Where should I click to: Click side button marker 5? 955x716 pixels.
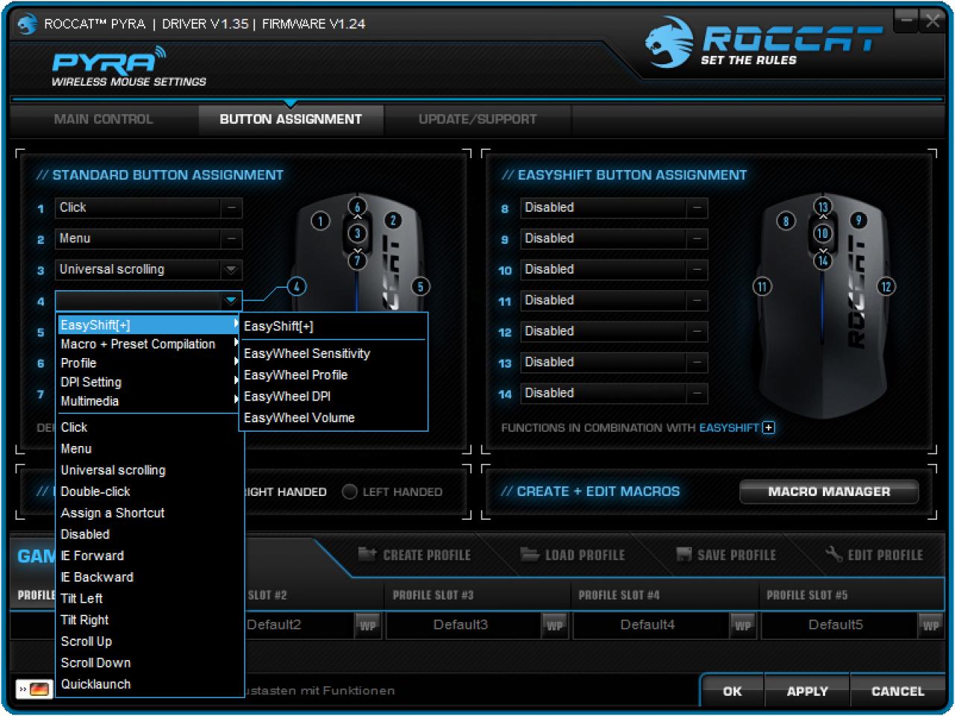(x=420, y=286)
